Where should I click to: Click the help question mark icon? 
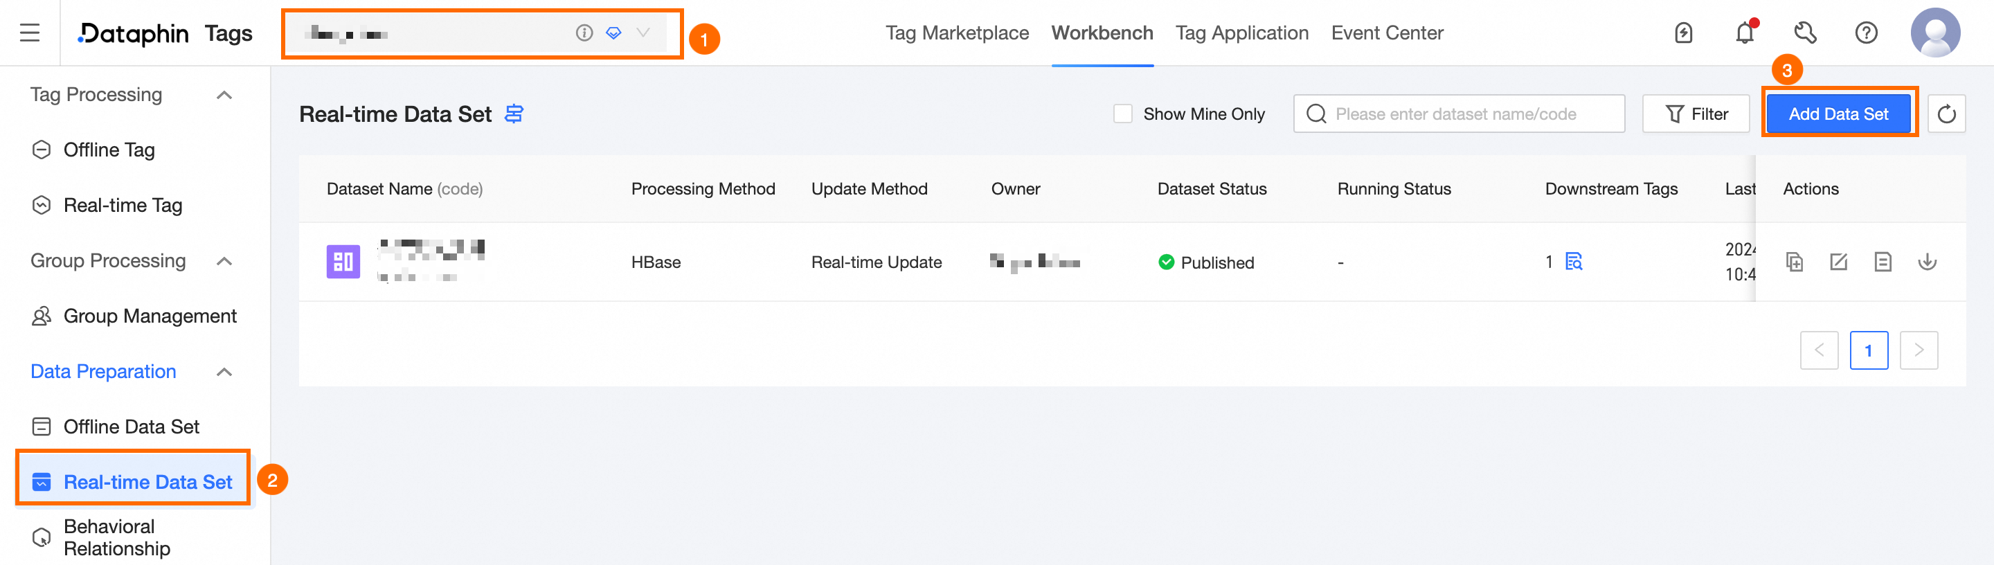[1867, 33]
